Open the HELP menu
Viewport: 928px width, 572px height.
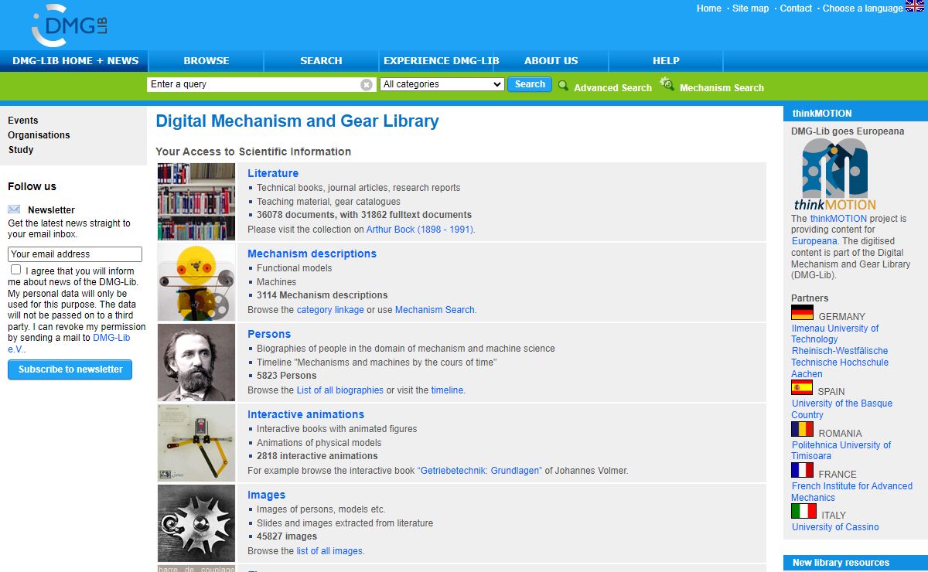click(x=666, y=61)
